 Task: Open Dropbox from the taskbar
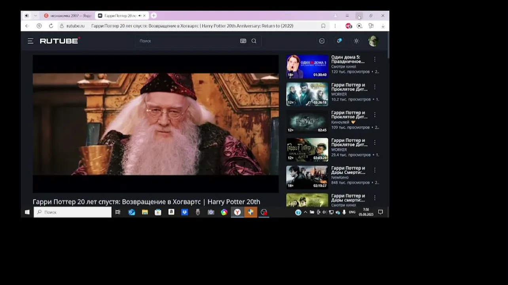click(x=184, y=212)
